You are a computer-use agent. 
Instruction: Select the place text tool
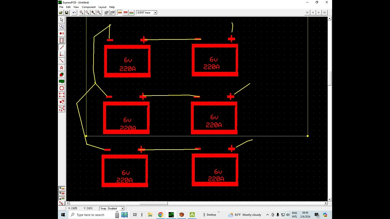pyautogui.click(x=62, y=68)
